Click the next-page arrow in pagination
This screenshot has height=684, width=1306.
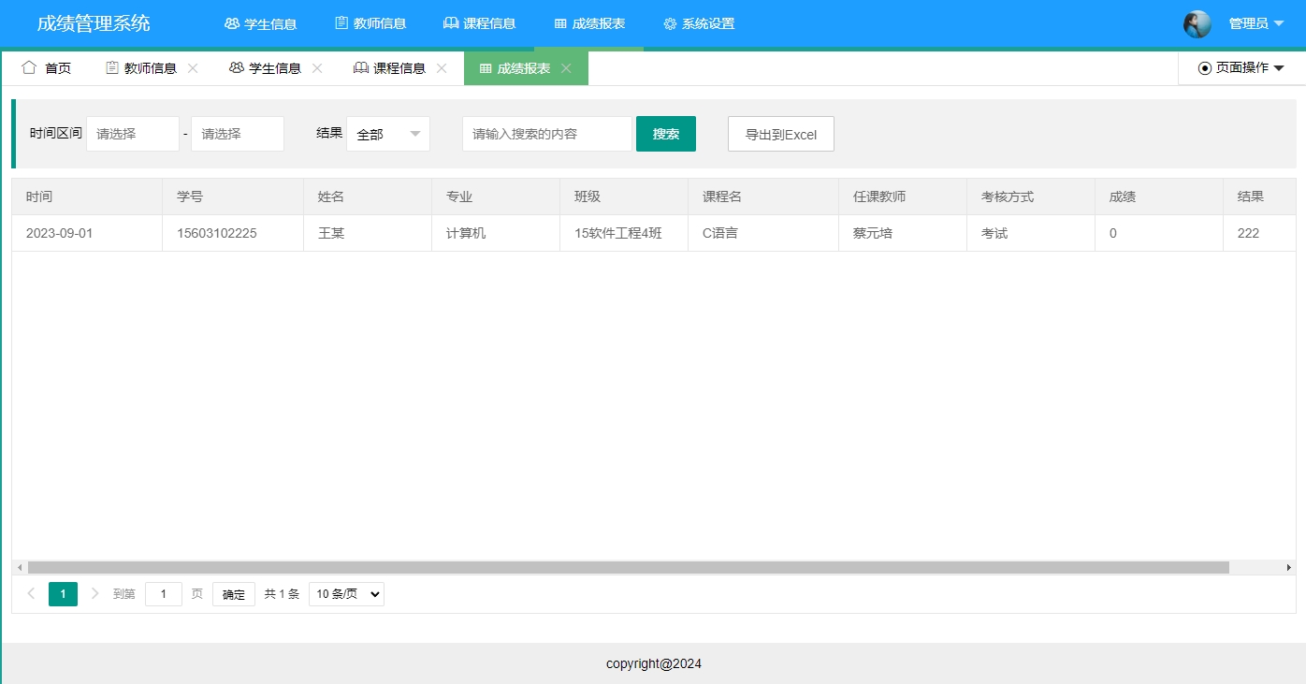point(94,593)
